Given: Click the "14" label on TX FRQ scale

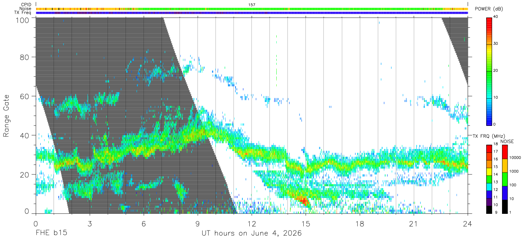Looking at the screenshot, I should pyautogui.click(x=496, y=174).
